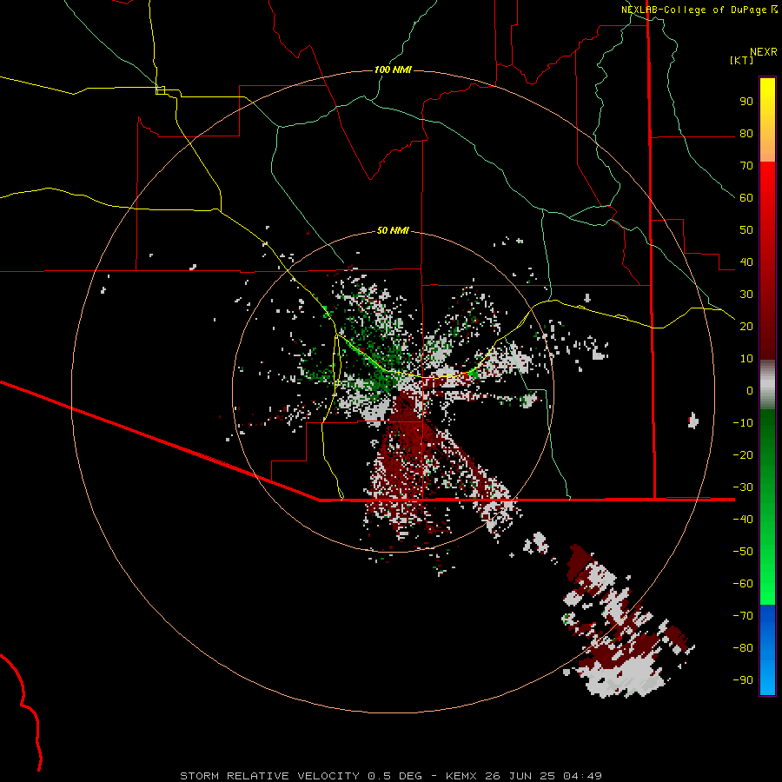The height and width of the screenshot is (782, 782).
Task: Click the 90 value on the velocity scale
Action: click(x=746, y=102)
